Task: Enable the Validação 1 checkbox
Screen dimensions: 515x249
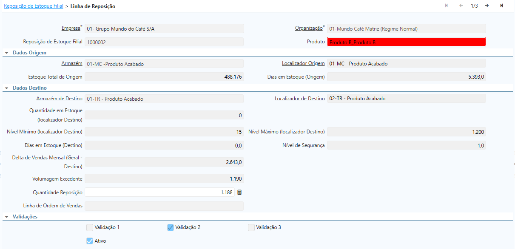Action: pos(90,227)
